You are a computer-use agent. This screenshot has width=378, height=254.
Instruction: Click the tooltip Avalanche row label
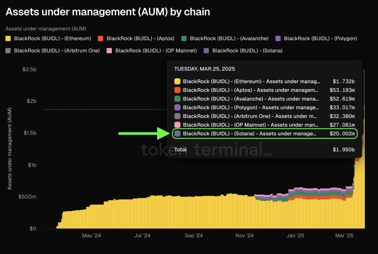(x=251, y=99)
